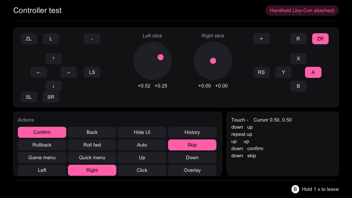352x198 pixels.
Task: Click the X face button
Action: [x=298, y=59]
